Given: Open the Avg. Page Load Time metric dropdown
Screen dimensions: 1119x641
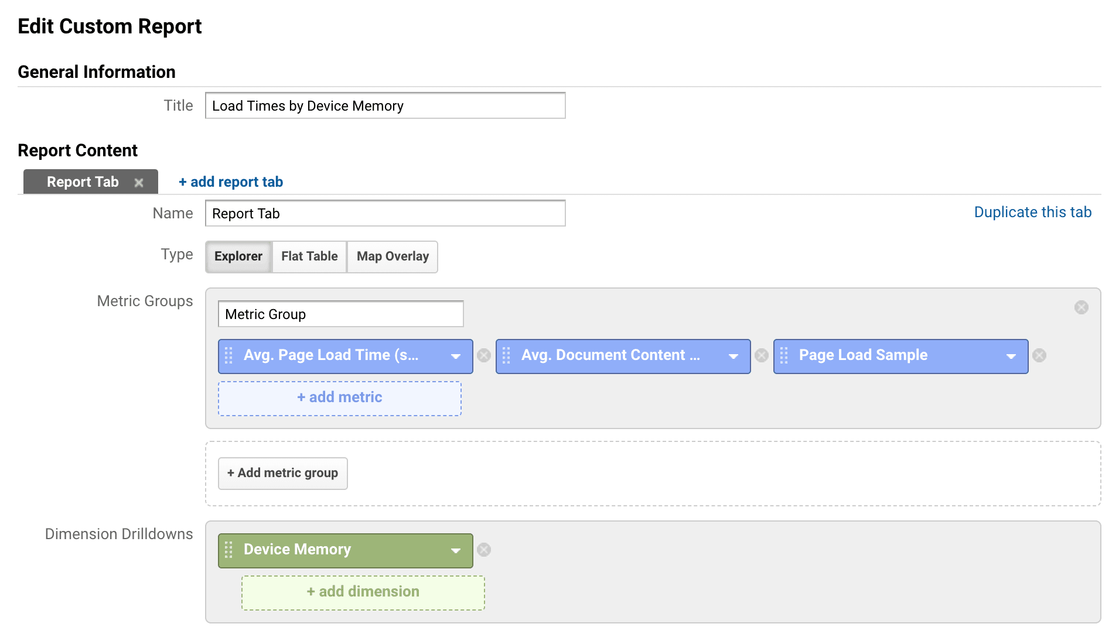Looking at the screenshot, I should [456, 356].
